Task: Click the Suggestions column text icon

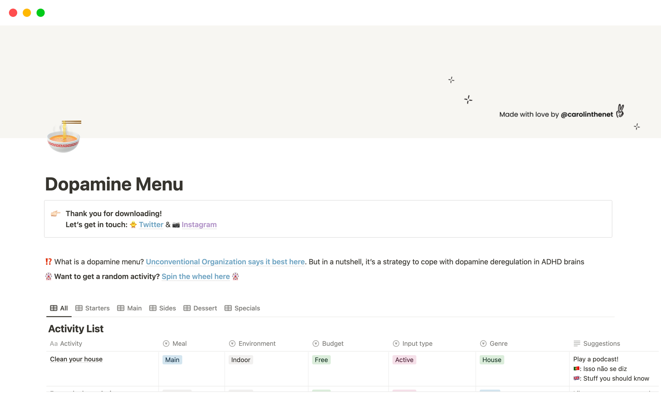Action: click(x=577, y=343)
